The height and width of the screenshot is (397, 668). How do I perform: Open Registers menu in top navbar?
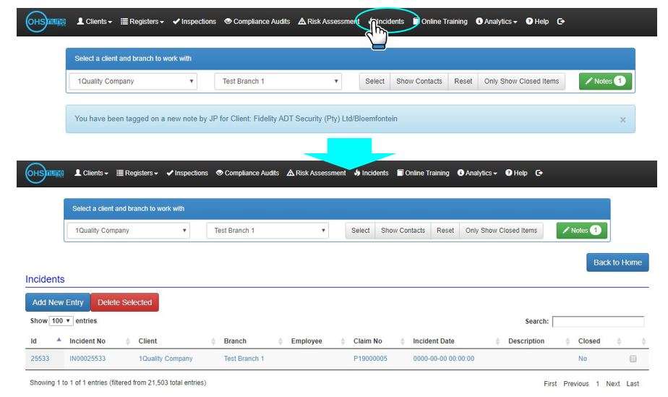[142, 21]
